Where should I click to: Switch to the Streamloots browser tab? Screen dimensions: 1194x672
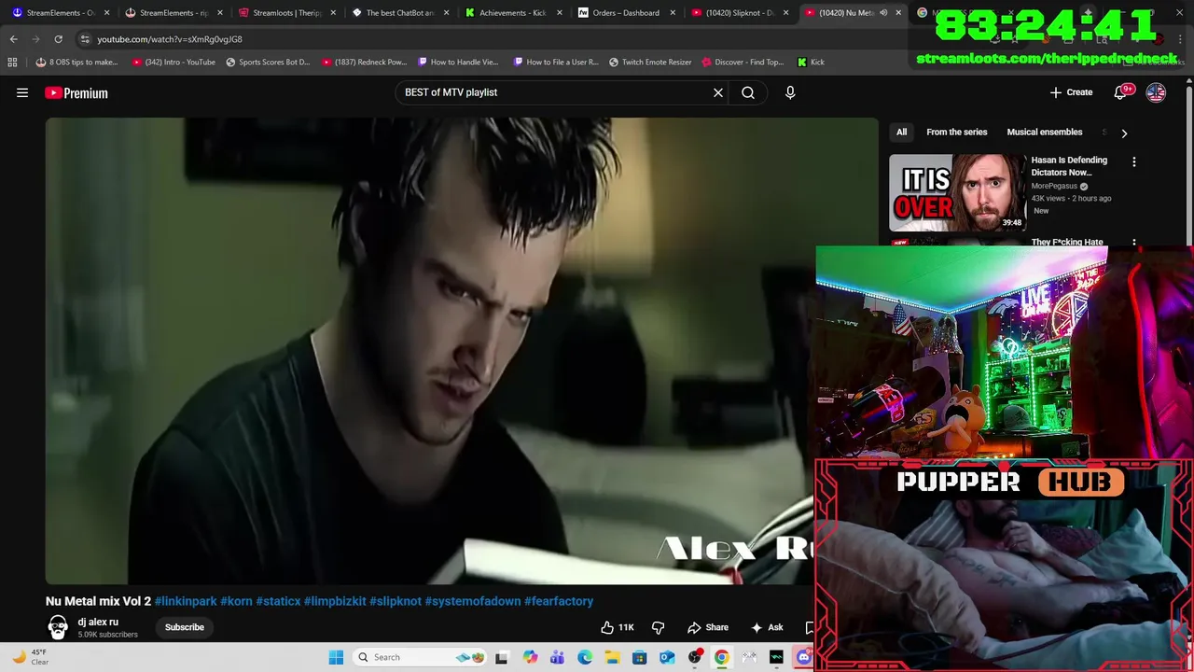click(x=286, y=13)
